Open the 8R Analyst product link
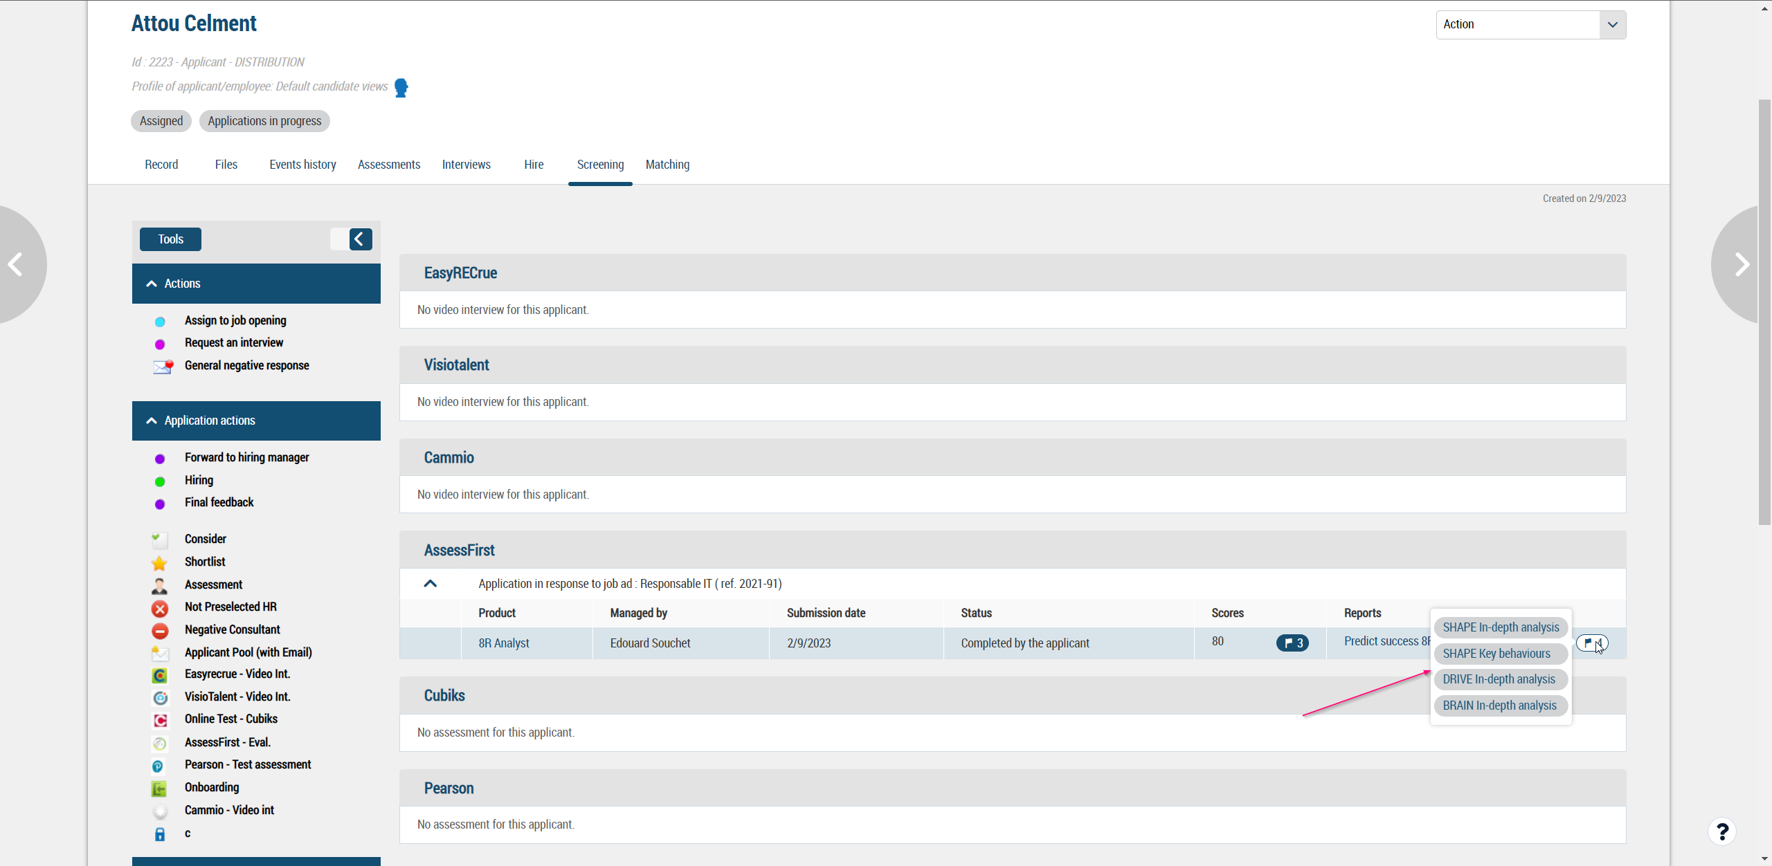The image size is (1772, 866). point(503,643)
